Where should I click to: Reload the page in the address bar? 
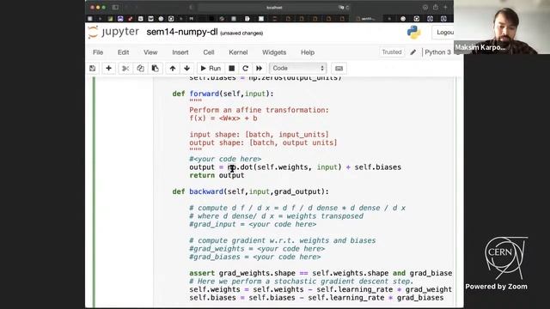coord(347,8)
